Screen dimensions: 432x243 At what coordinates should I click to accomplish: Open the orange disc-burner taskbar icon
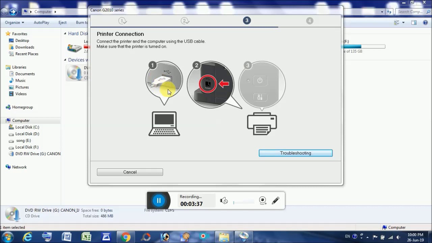click(185, 237)
